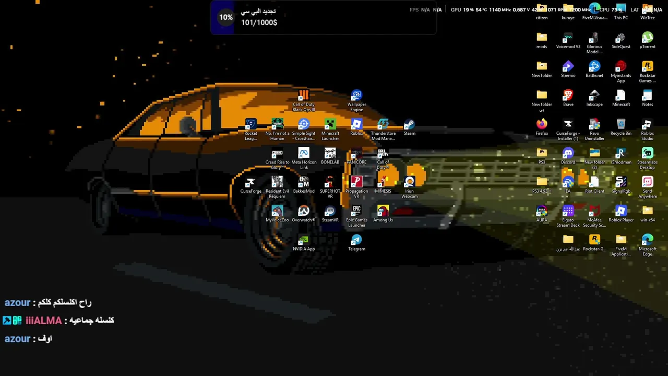Open the BakkesMod shortcut
Screen dimensions: 668x376
click(304, 185)
